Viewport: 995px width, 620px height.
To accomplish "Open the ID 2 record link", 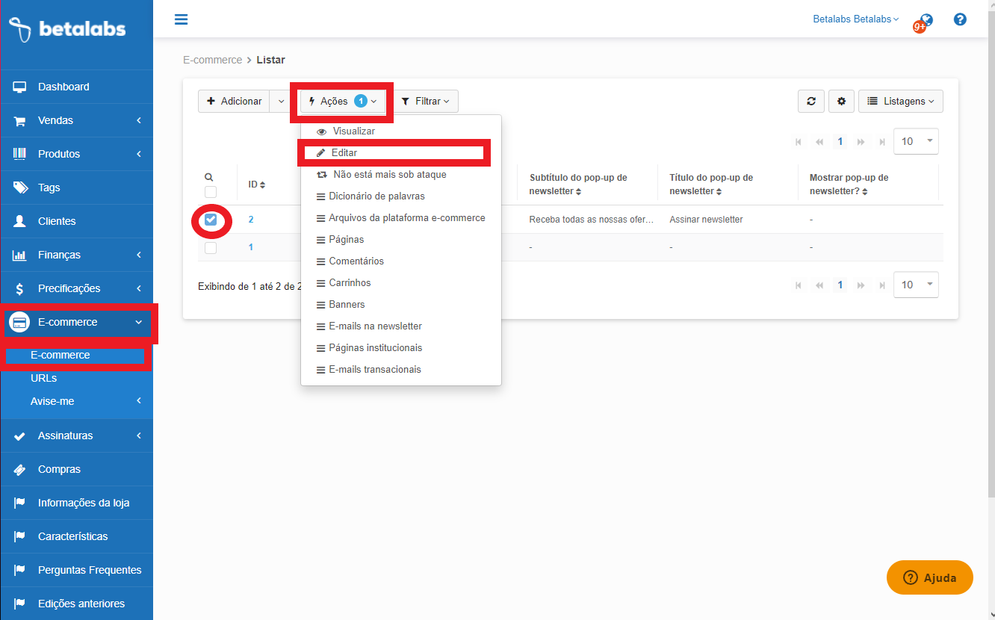I will point(251,220).
